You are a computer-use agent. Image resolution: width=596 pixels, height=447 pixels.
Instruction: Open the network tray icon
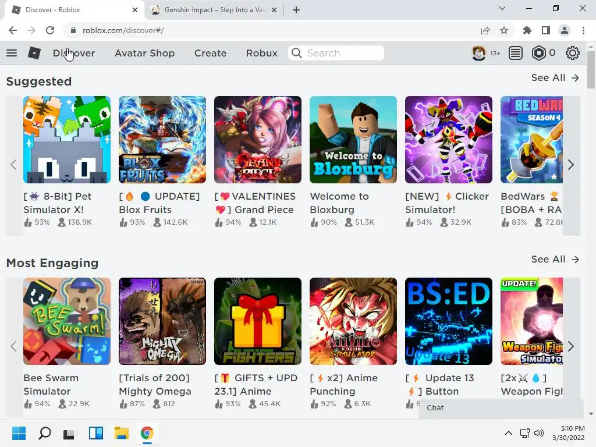point(525,433)
